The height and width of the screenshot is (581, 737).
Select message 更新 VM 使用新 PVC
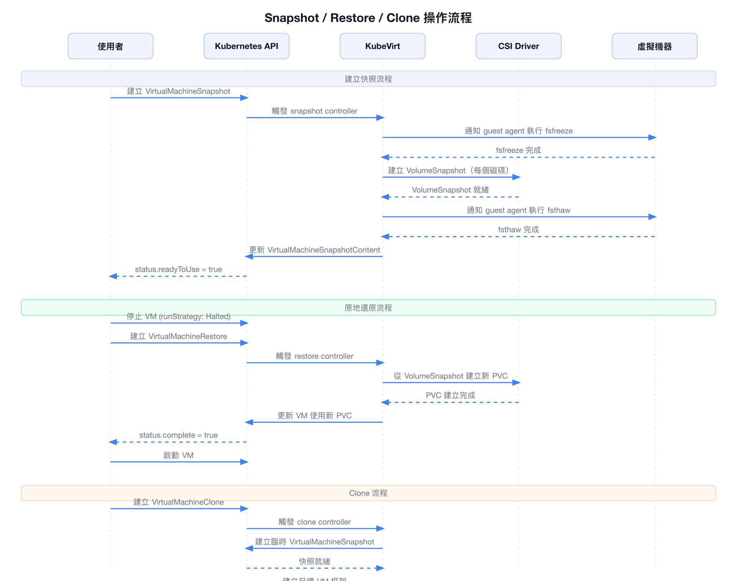pyautogui.click(x=315, y=416)
